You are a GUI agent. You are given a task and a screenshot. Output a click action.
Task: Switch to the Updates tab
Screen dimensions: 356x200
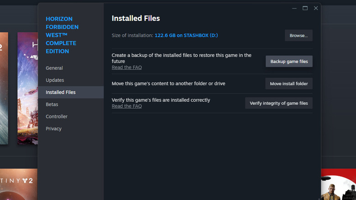click(55, 80)
